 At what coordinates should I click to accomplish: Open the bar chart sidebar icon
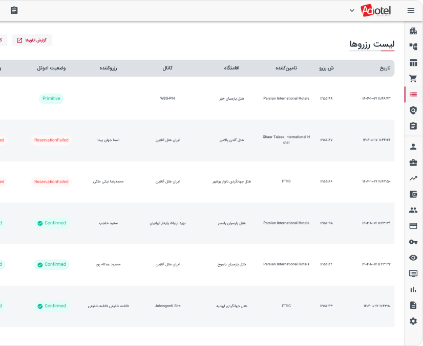(413, 289)
